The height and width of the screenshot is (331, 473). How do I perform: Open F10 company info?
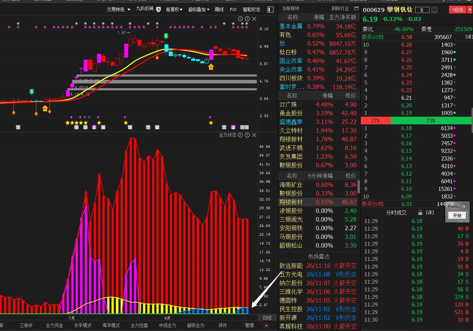233,9
